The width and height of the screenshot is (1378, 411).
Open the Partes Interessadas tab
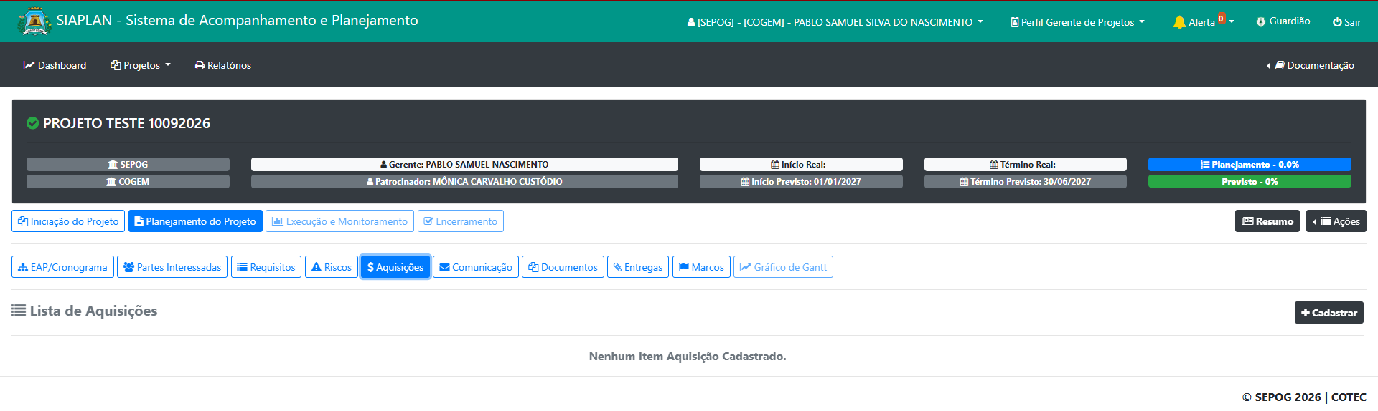172,267
